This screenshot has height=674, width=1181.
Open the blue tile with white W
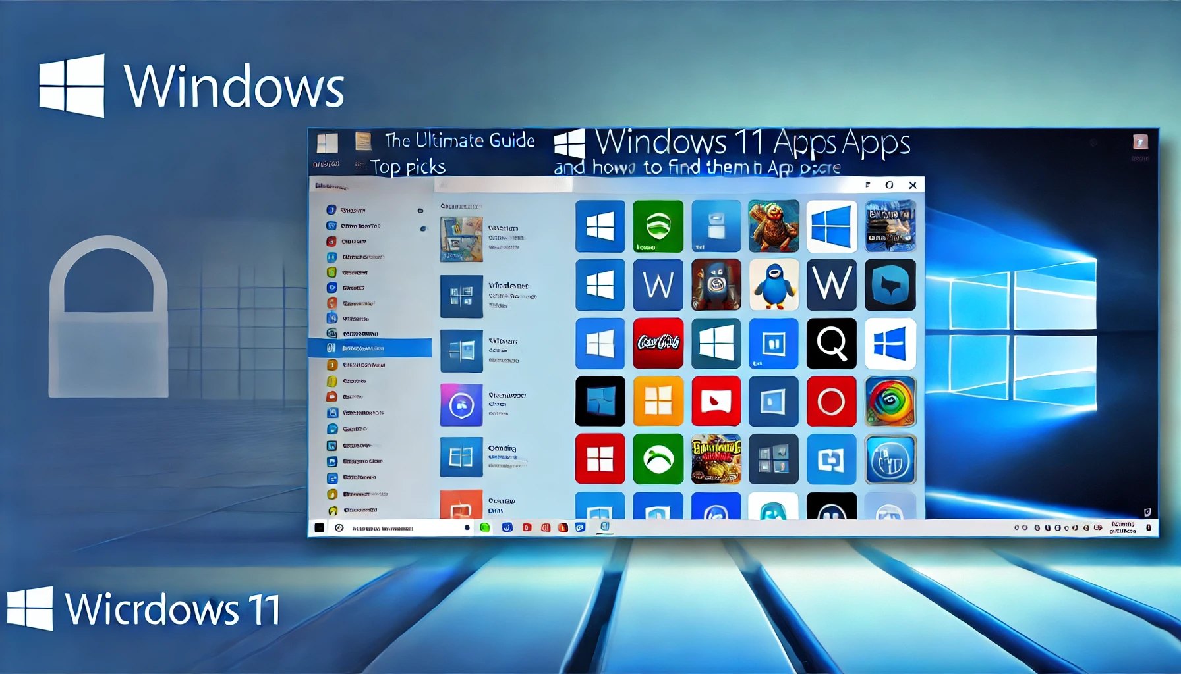[x=658, y=285]
